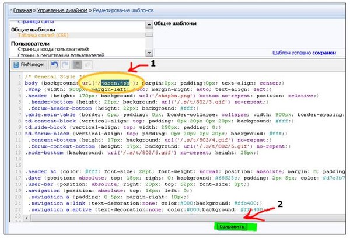The image size is (350, 238).
Task: Click the .header h1 selector on line 16
Action: coord(41,171)
